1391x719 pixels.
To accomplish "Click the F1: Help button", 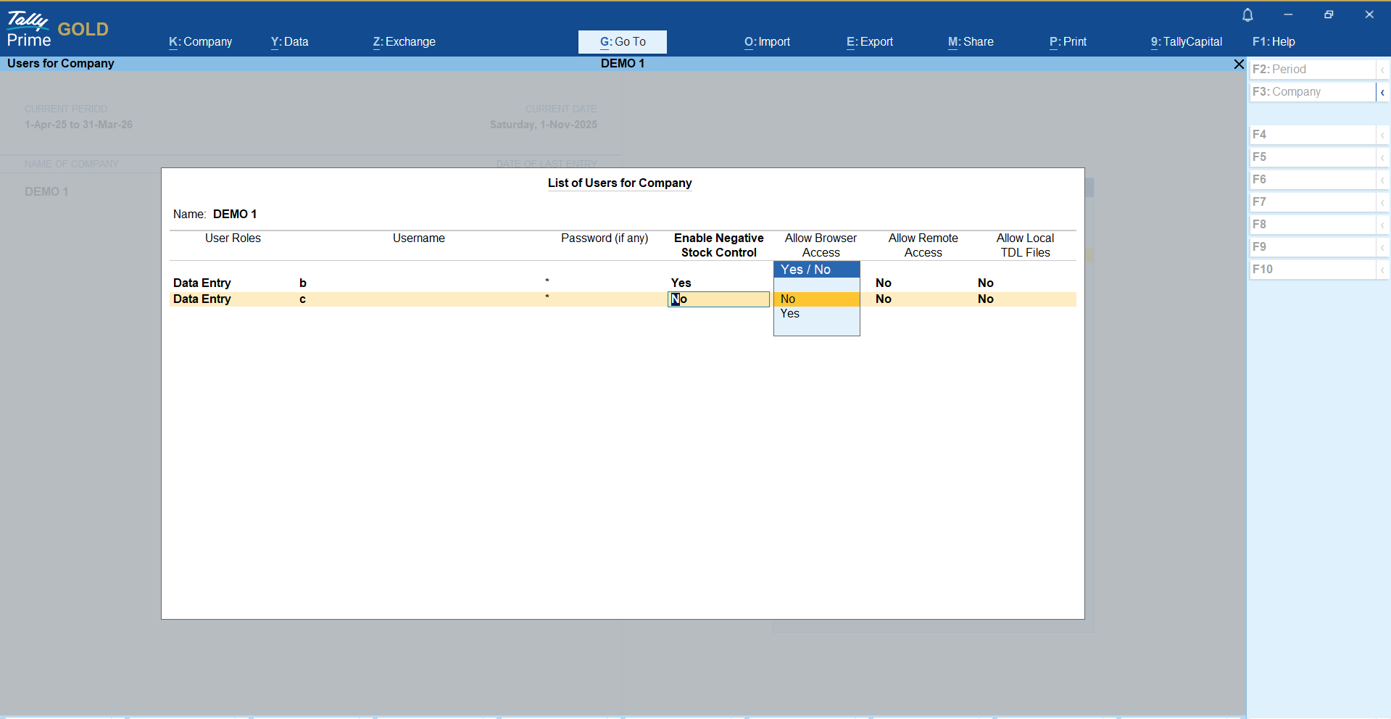I will point(1274,42).
